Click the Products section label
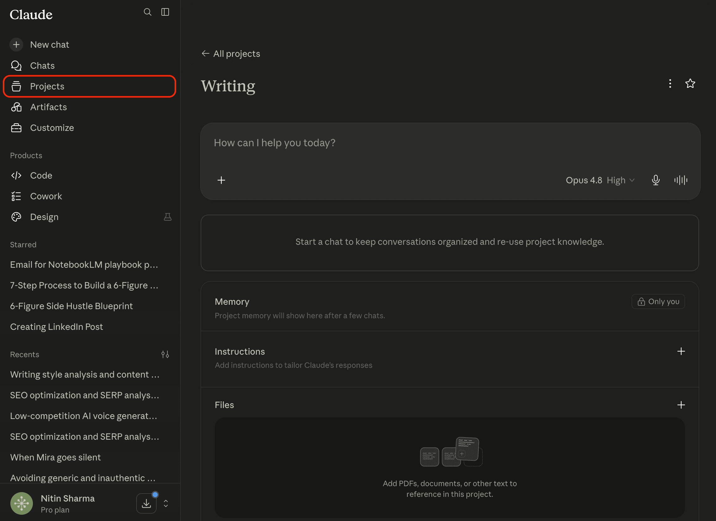This screenshot has width=716, height=521. click(26, 156)
